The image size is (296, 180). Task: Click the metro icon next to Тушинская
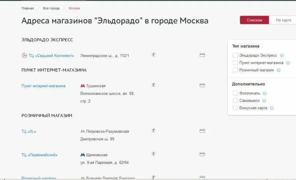83,86
